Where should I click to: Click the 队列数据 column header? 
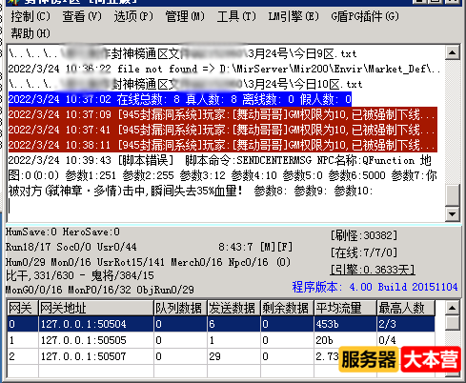180,308
